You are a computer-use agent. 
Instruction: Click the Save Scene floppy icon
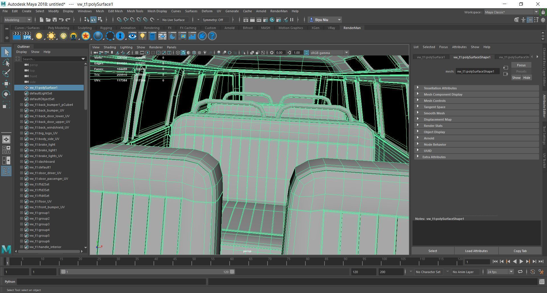tap(54, 20)
